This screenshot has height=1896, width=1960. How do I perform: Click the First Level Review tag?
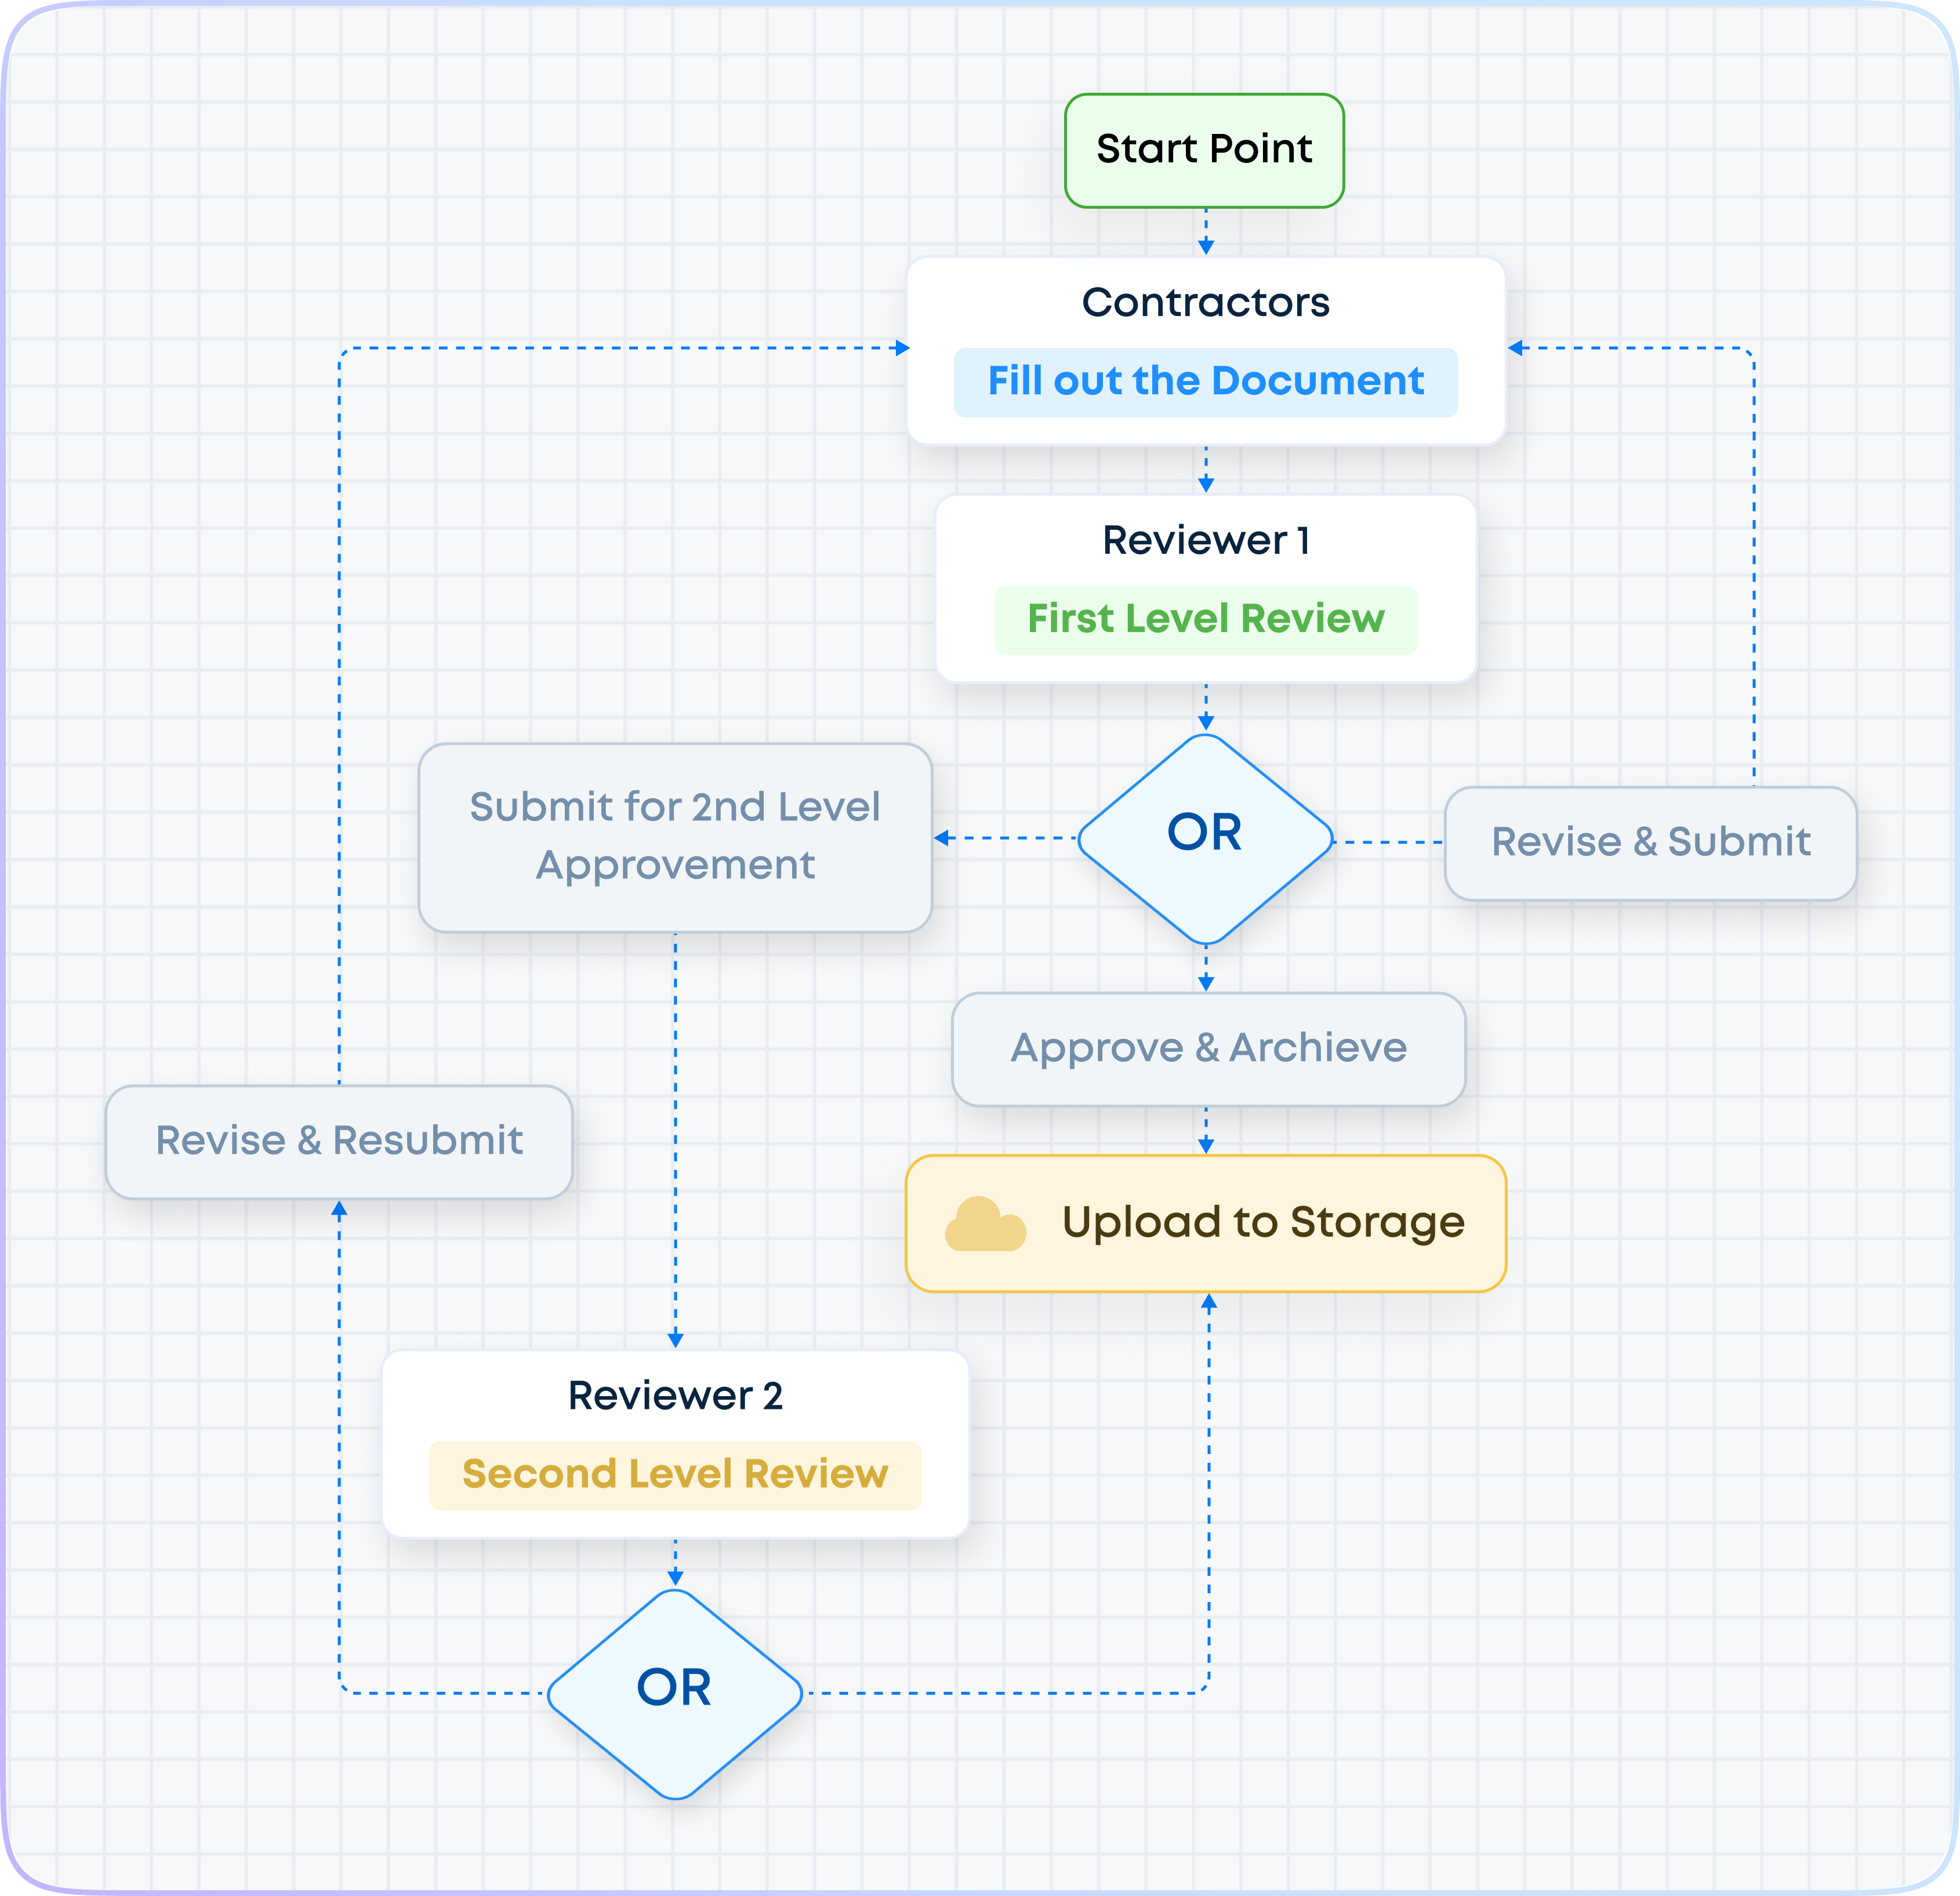coord(1205,619)
